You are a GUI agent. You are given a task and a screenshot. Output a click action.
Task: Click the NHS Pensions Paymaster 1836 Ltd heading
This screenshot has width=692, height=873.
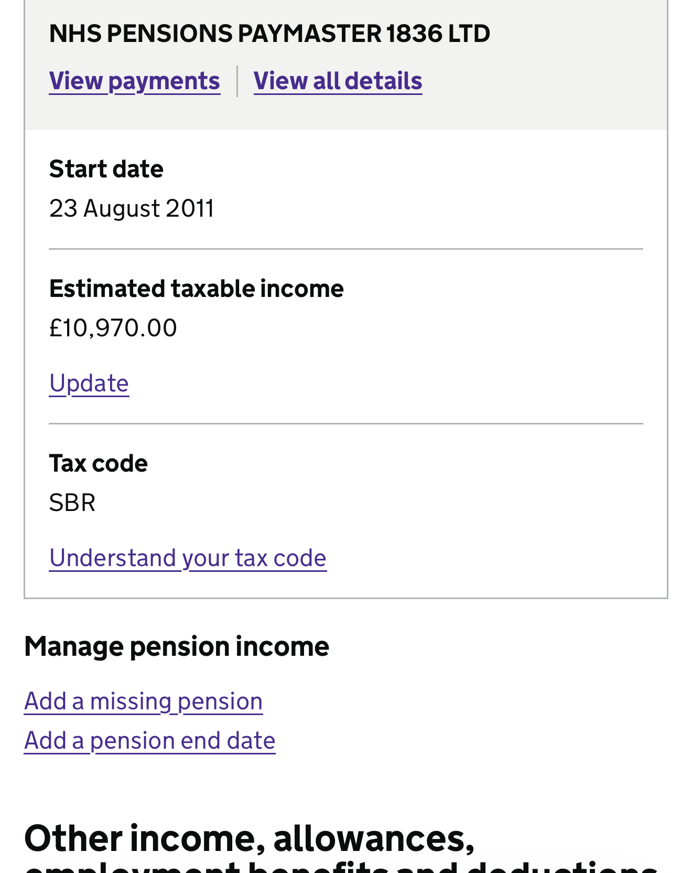pyautogui.click(x=269, y=34)
